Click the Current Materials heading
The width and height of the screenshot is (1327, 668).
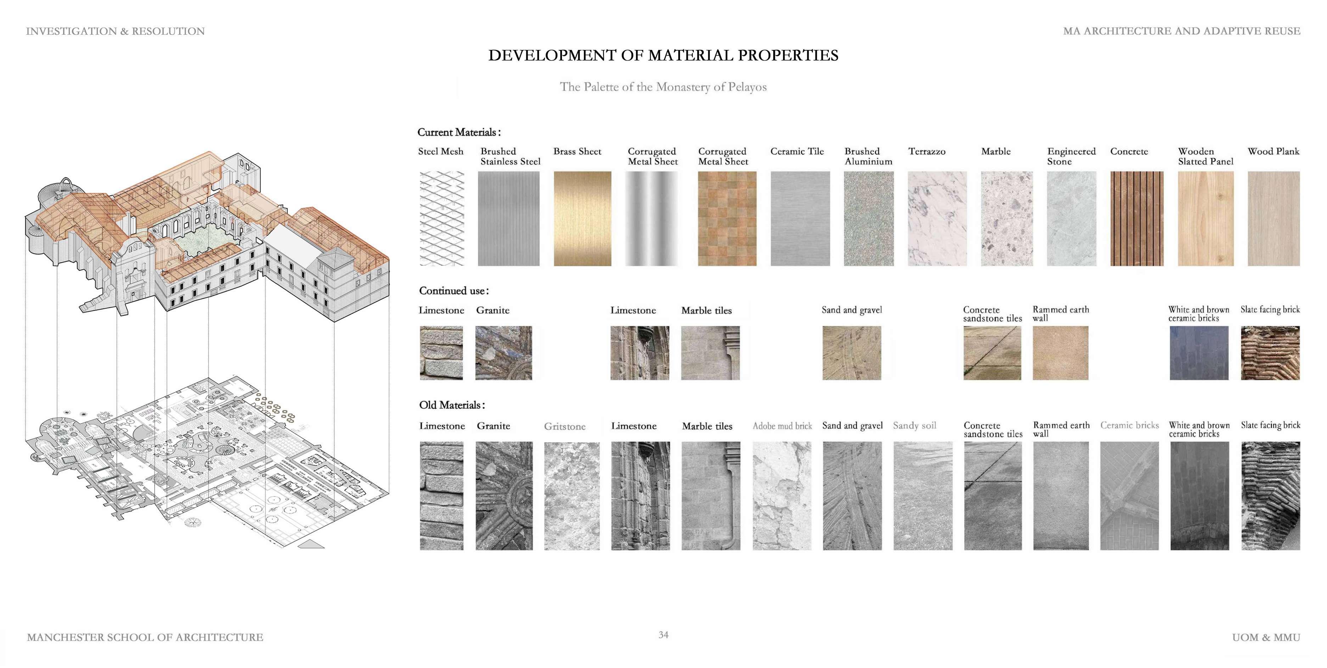click(x=459, y=133)
